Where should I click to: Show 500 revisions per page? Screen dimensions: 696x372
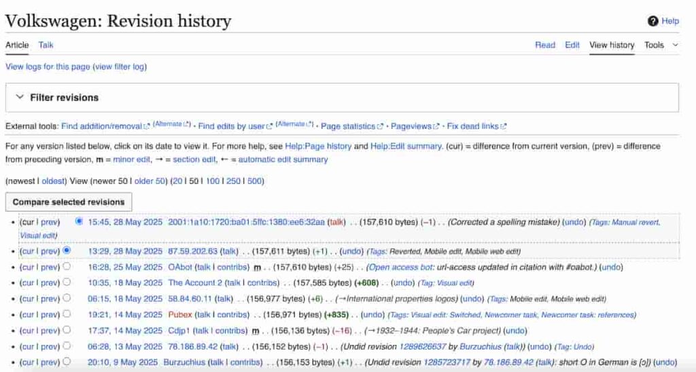(x=255, y=181)
